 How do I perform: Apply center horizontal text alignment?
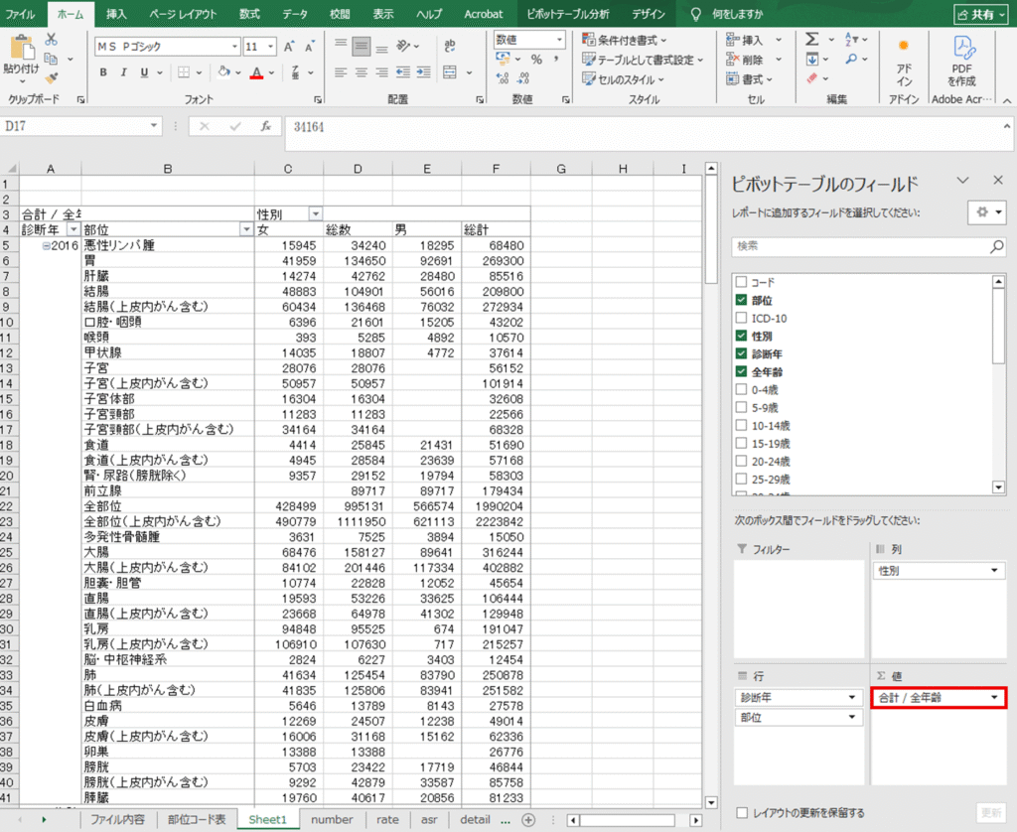(362, 72)
